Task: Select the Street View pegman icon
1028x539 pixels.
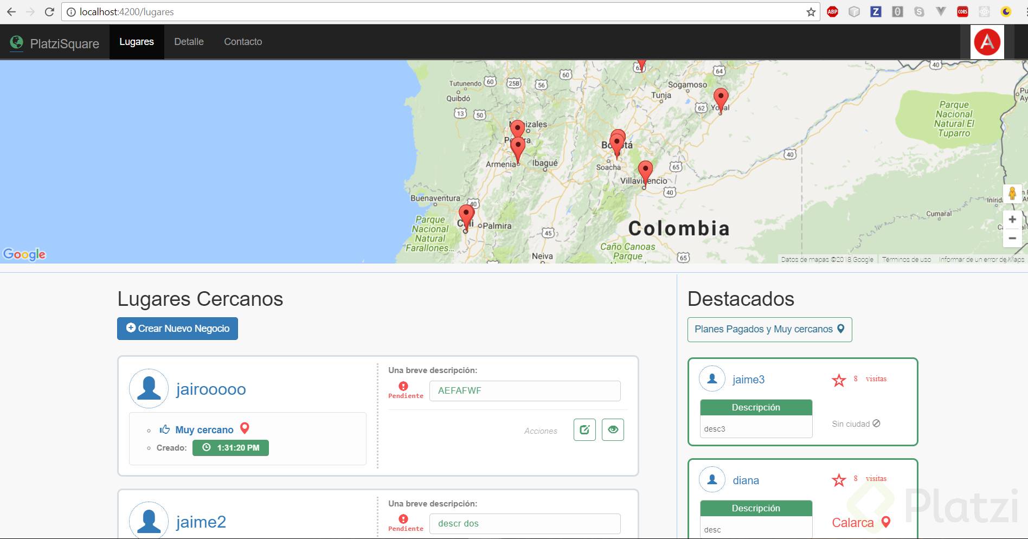Action: 1012,194
